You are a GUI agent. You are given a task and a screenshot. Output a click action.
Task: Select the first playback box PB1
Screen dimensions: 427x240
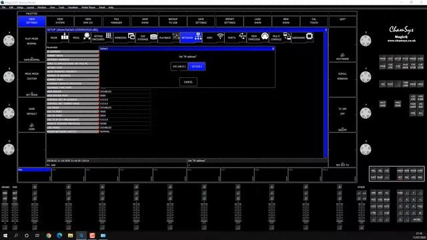34,175
